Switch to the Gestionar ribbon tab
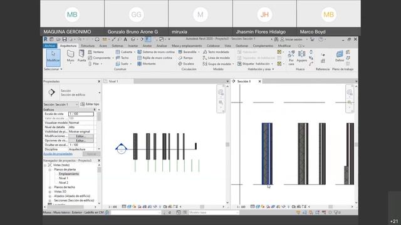Viewport: 401px width, 225px height. coord(242,46)
